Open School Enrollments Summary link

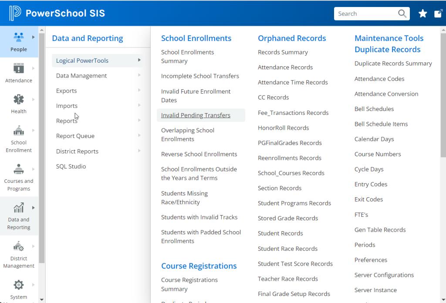187,57
